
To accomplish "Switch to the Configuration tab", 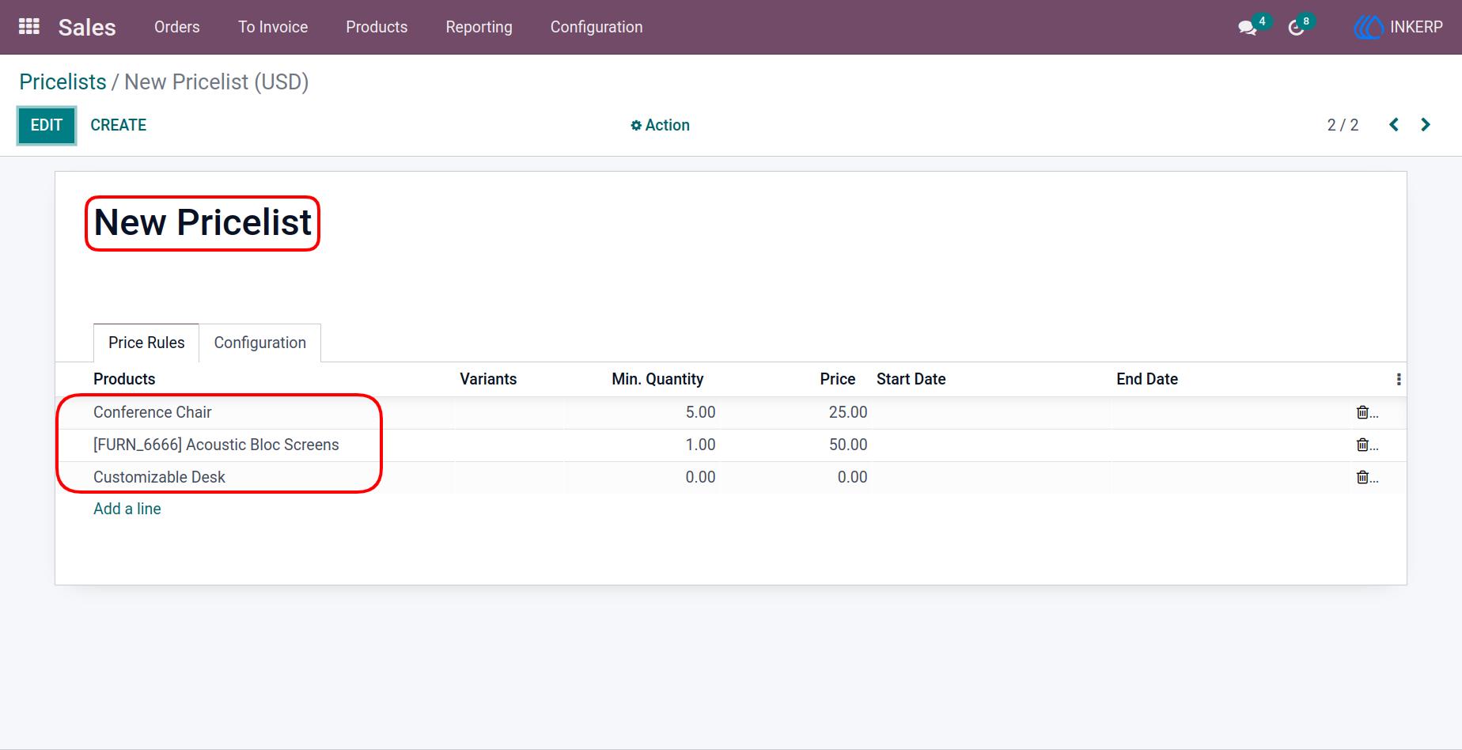I will (260, 343).
